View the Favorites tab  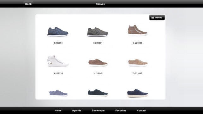click(121, 111)
